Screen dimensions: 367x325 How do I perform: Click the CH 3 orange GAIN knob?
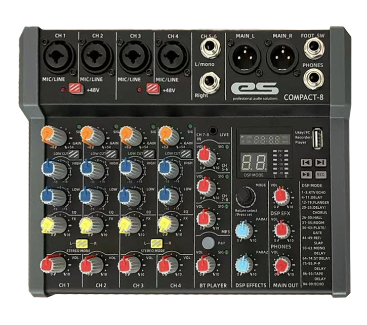point(131,136)
